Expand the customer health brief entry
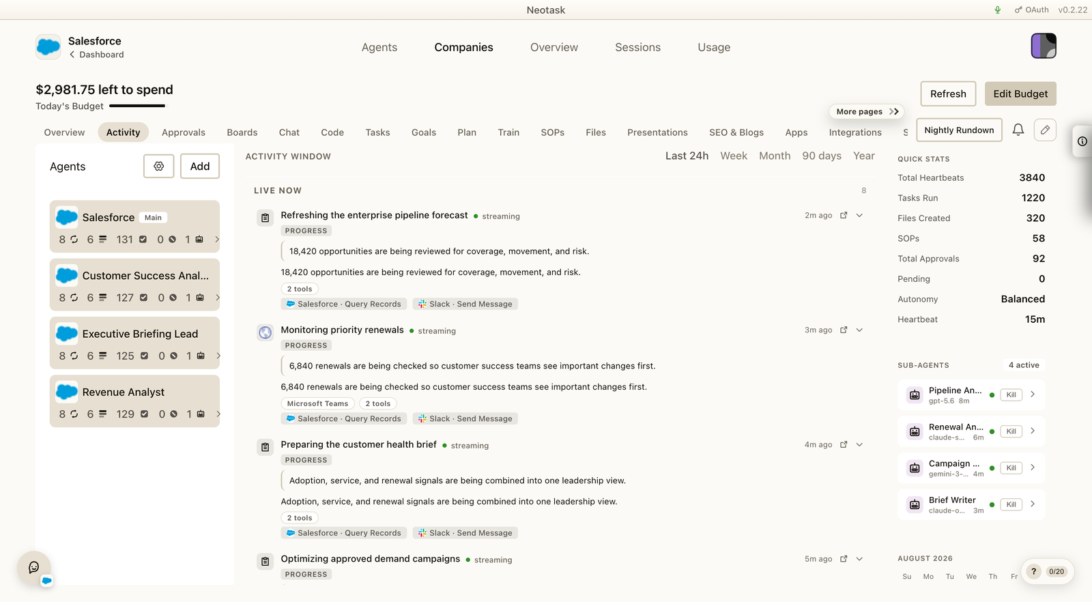1092x602 pixels. click(860, 444)
